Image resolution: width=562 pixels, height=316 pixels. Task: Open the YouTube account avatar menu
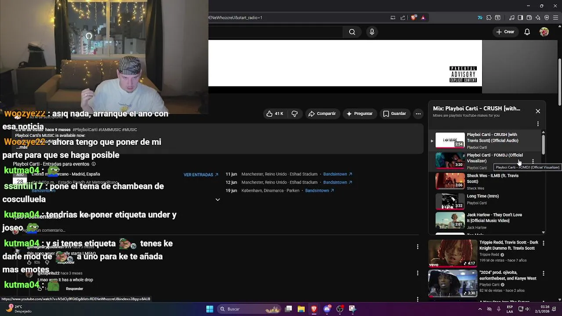[544, 32]
